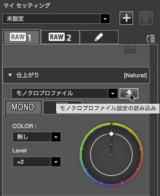Open the モノクロプロファイル dropdown
The width and height of the screenshot is (160, 196).
pos(64,94)
